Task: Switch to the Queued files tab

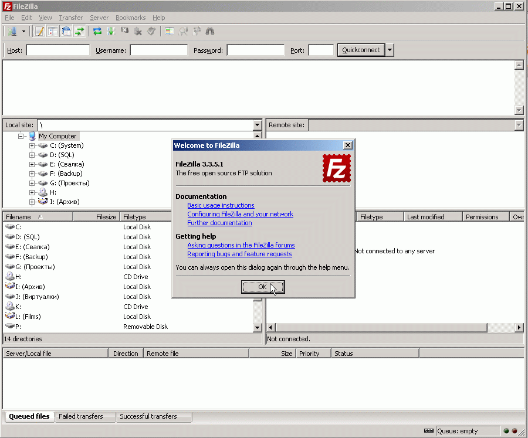Action: point(29,416)
